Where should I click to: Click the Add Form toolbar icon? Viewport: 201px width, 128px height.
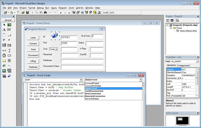pyautogui.click(x=12, y=13)
